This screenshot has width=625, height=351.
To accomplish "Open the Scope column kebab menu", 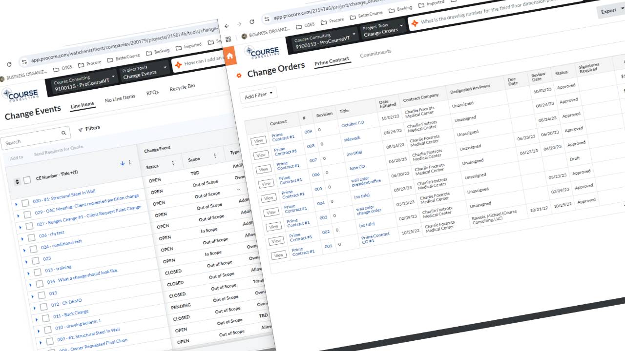I will tap(215, 156).
